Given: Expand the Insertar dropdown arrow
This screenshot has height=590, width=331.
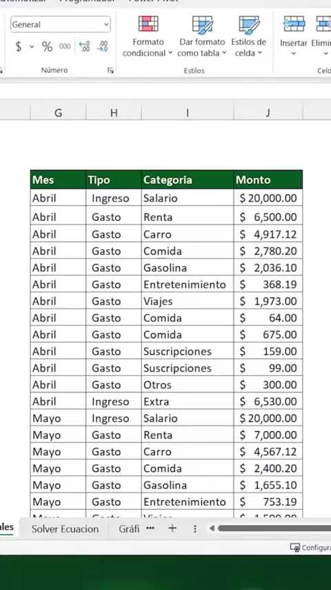Looking at the screenshot, I should (294, 53).
